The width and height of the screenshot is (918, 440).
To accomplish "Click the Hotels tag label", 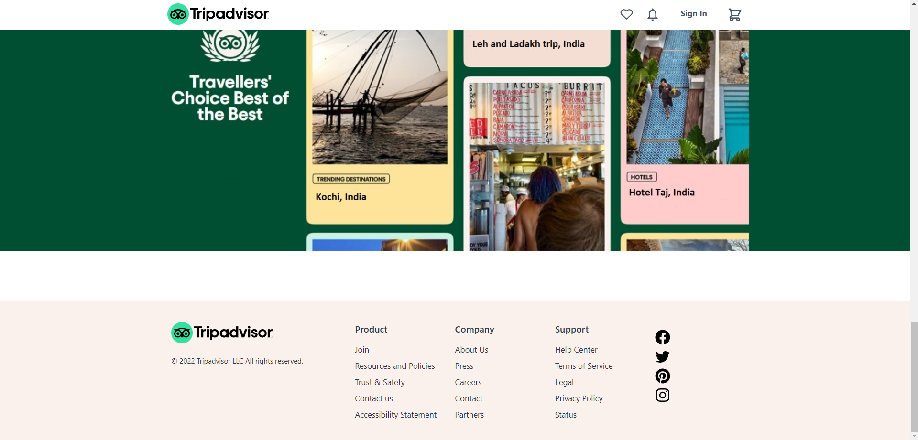I will tap(642, 177).
